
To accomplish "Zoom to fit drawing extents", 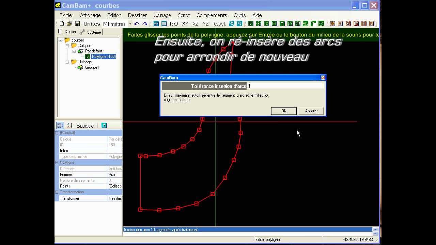I will coord(232,23).
